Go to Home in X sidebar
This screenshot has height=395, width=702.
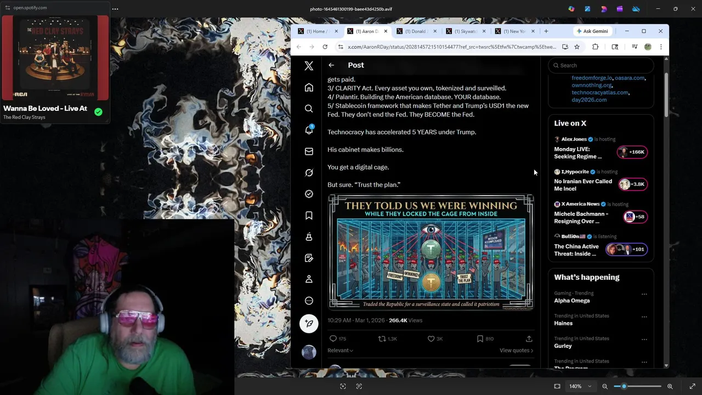(x=309, y=88)
